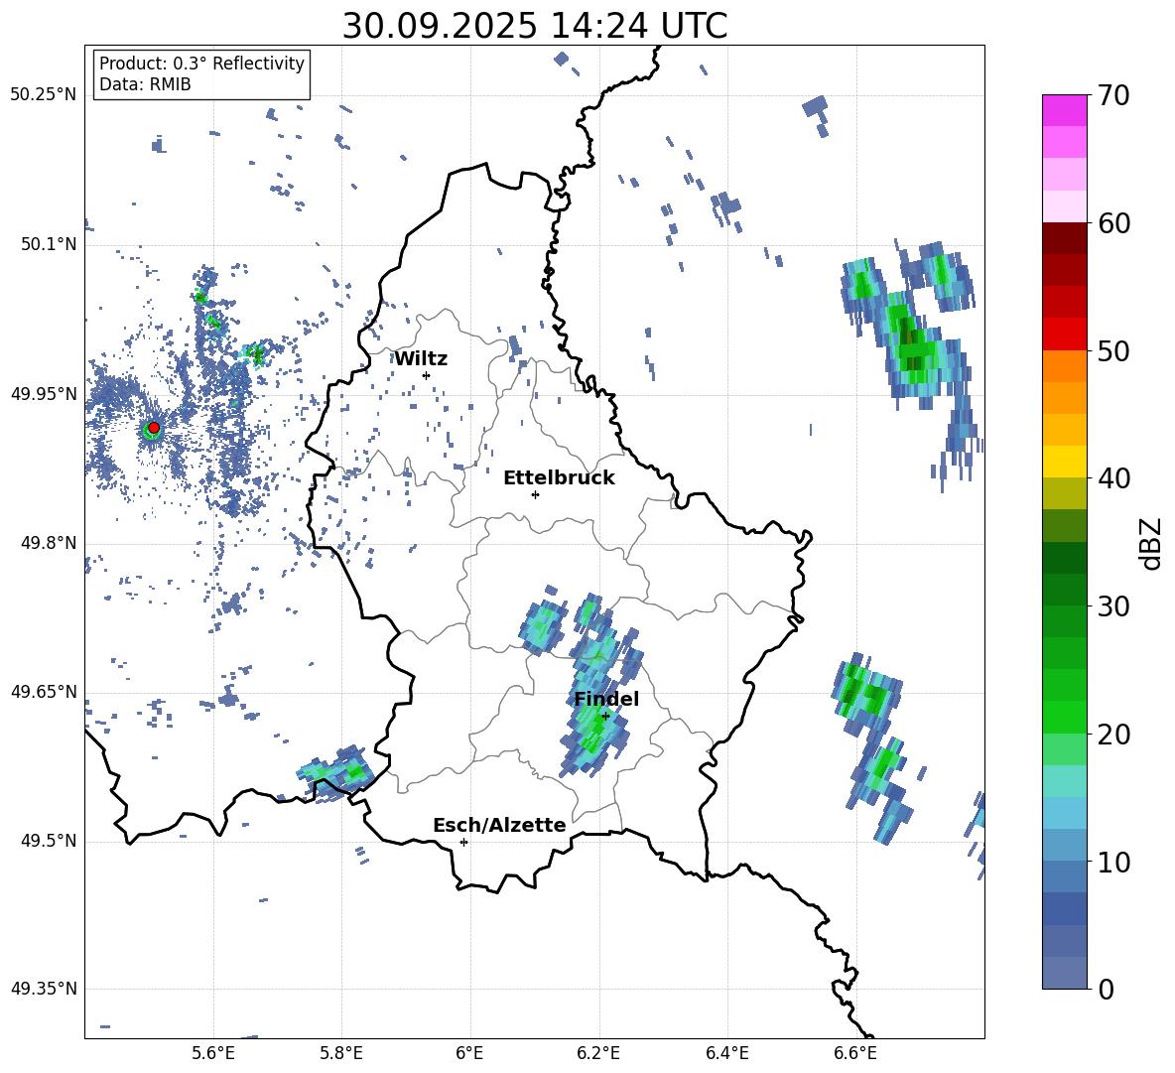
Task: Click the Wiltz station cross marker
Action: coord(427,375)
